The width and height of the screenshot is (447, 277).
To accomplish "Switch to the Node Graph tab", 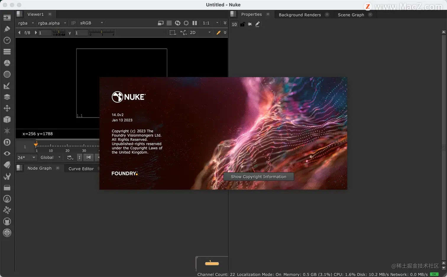I will point(40,168).
